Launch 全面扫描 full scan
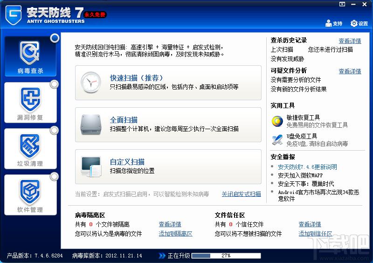 [168, 125]
